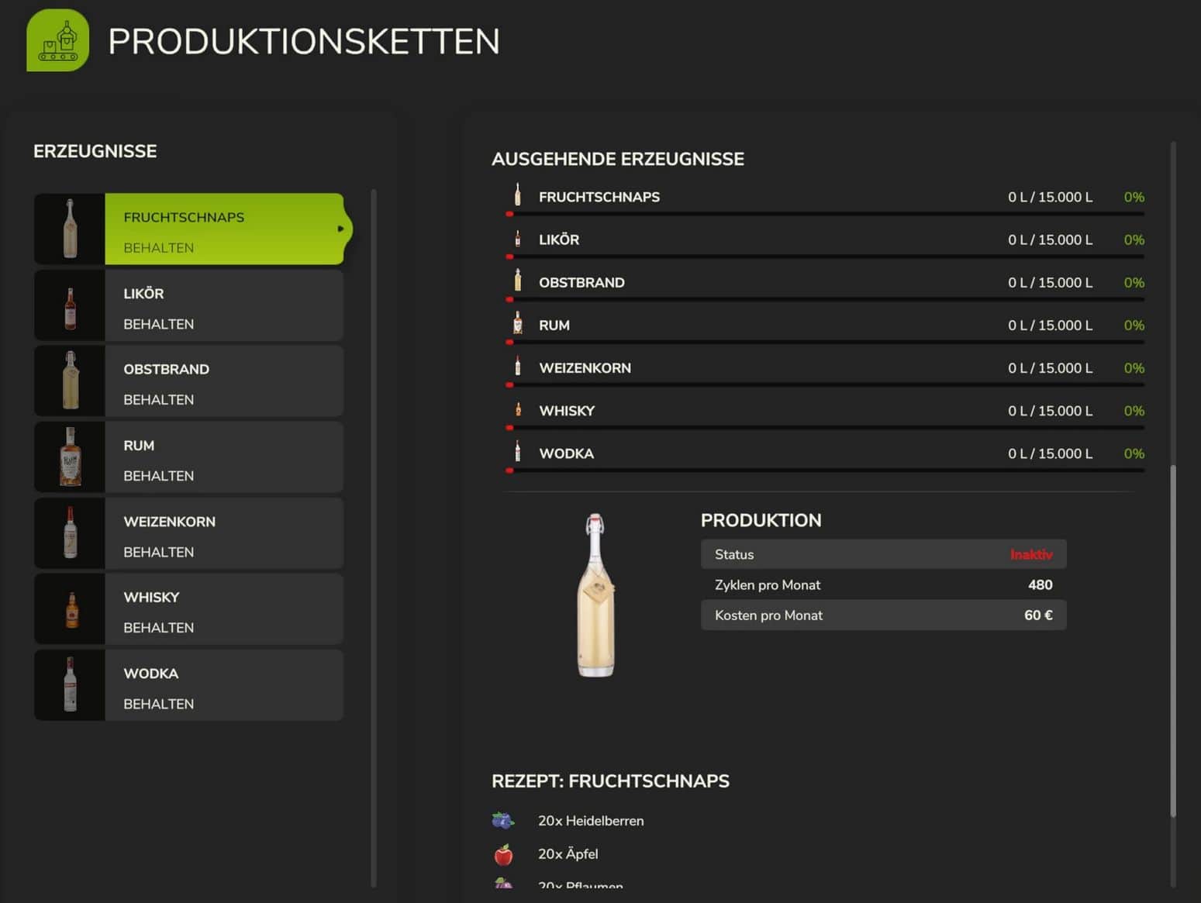1201x903 pixels.
Task: Click the Inaktiv production status
Action: (1030, 554)
